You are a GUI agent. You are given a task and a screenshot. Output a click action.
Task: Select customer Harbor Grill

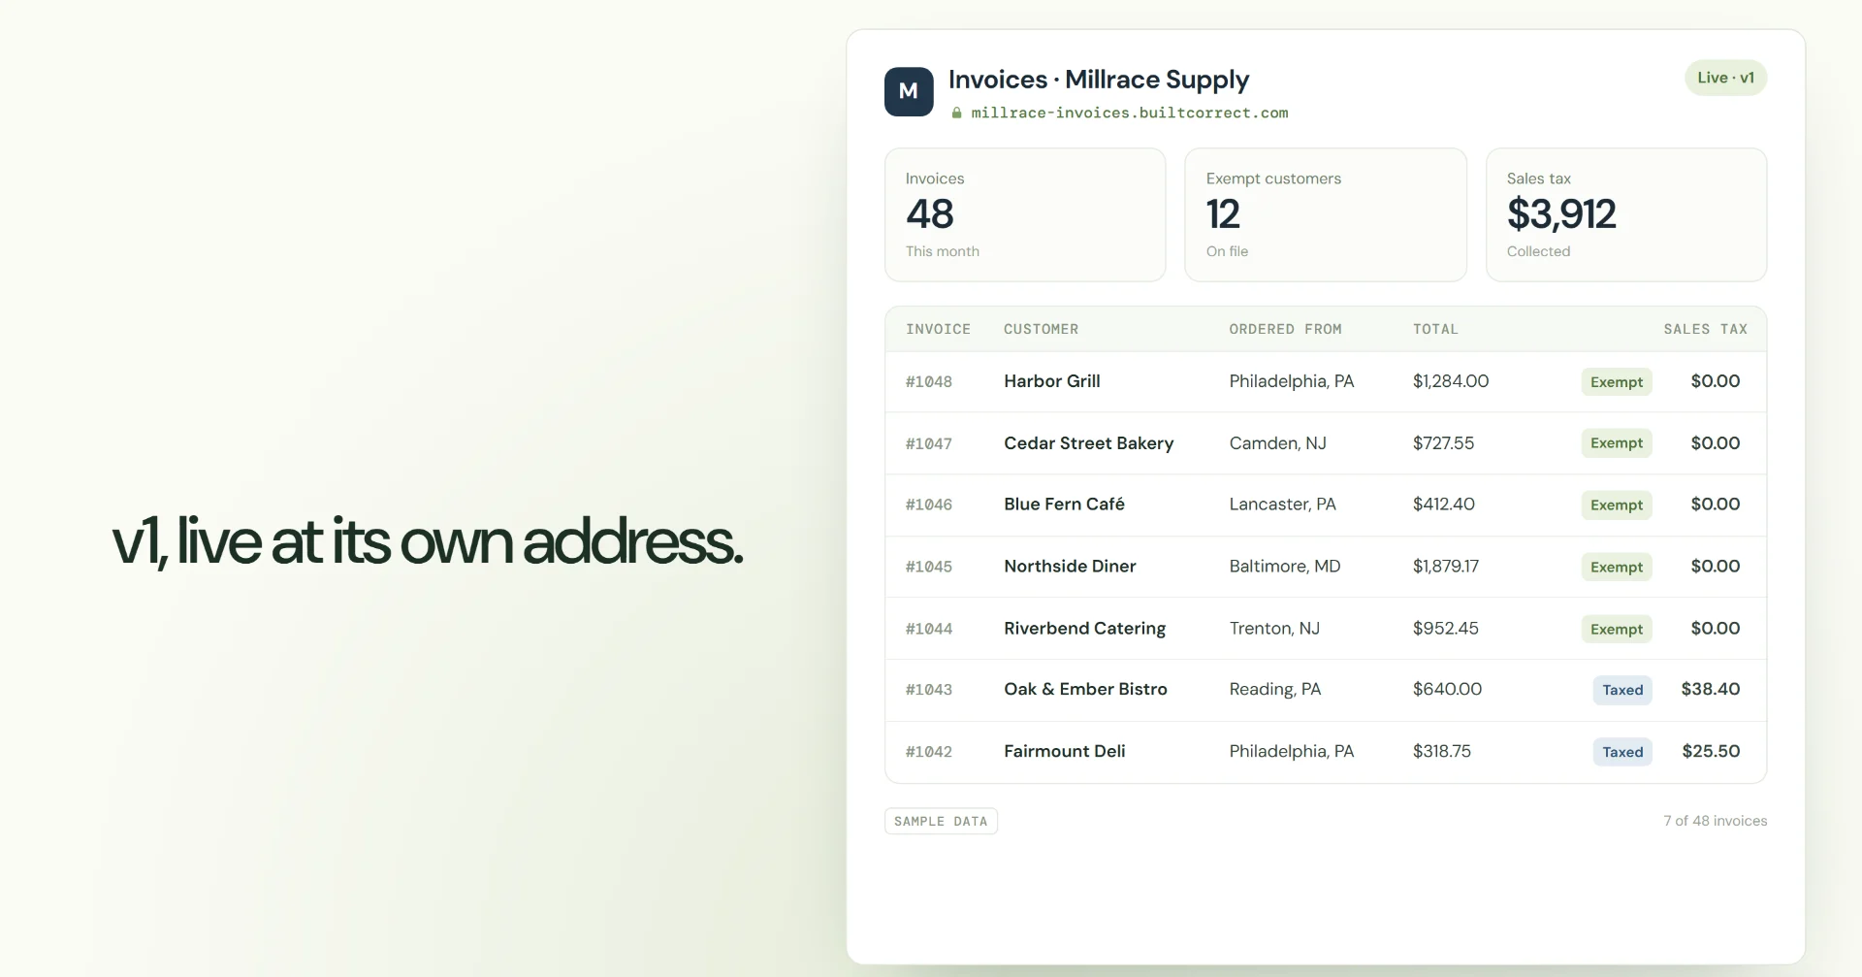pyautogui.click(x=1052, y=381)
